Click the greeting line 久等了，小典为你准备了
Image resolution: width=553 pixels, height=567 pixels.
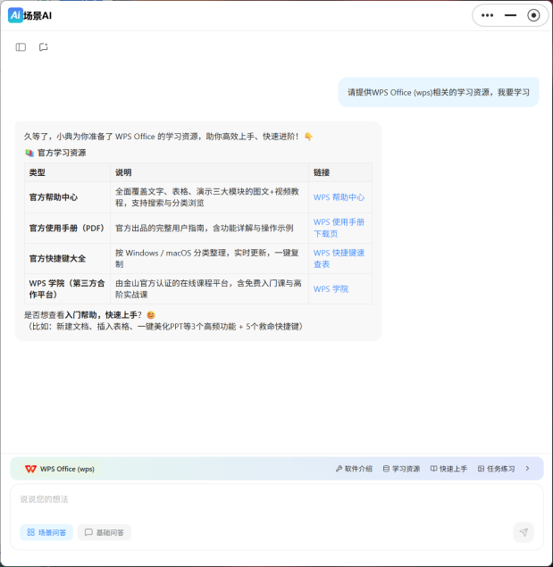click(168, 137)
